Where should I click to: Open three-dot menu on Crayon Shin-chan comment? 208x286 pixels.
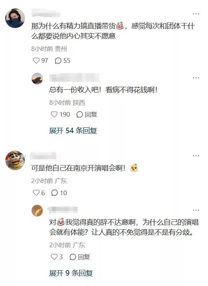(x=196, y=156)
